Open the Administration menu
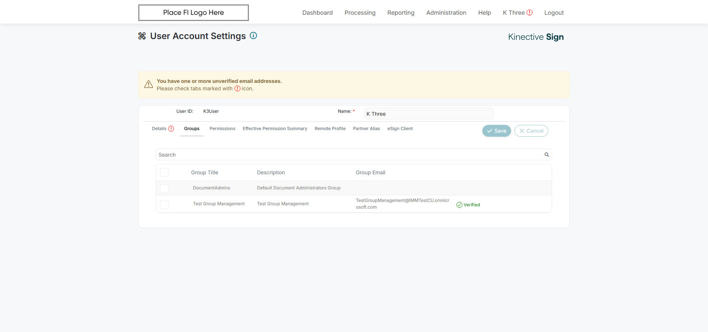The height and width of the screenshot is (332, 708). click(446, 13)
